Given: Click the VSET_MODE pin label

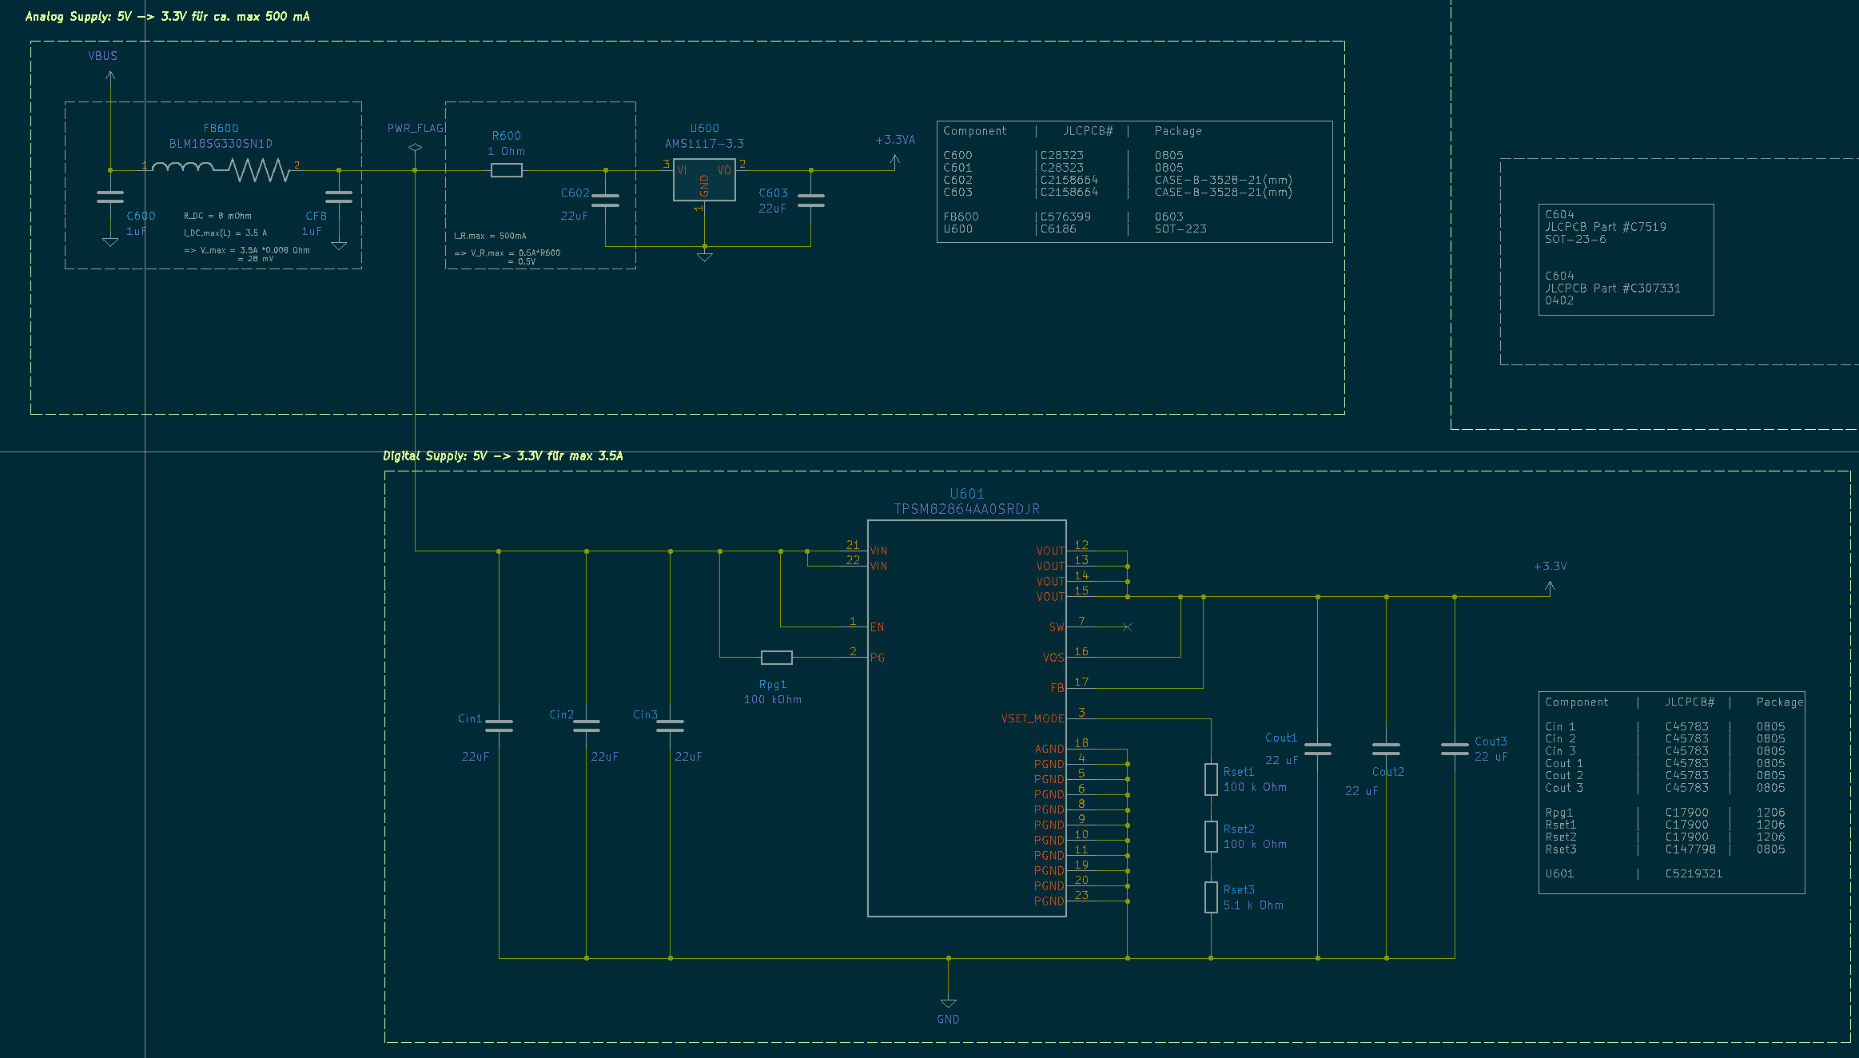Looking at the screenshot, I should coord(1033,718).
